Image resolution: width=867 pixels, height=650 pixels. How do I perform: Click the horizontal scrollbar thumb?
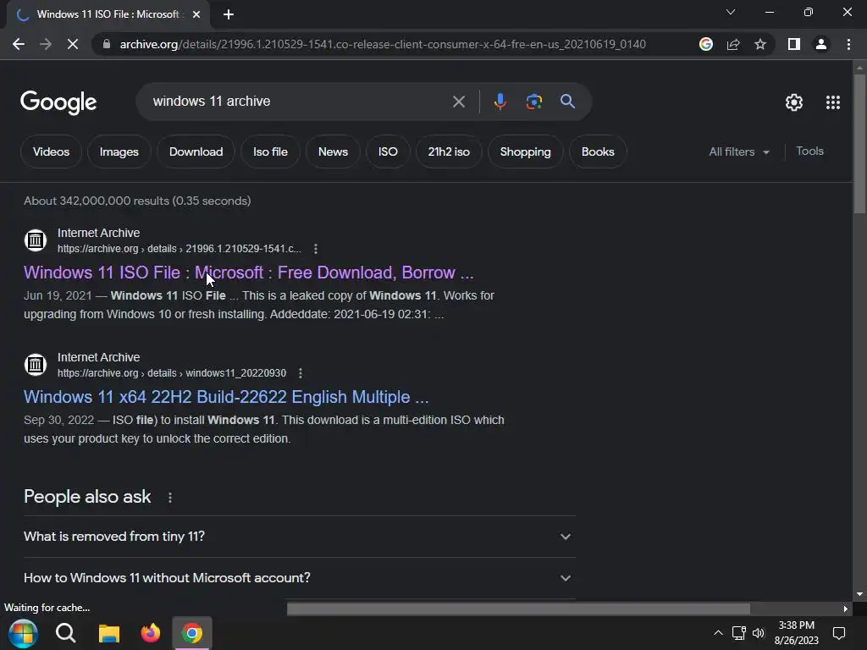coord(518,609)
